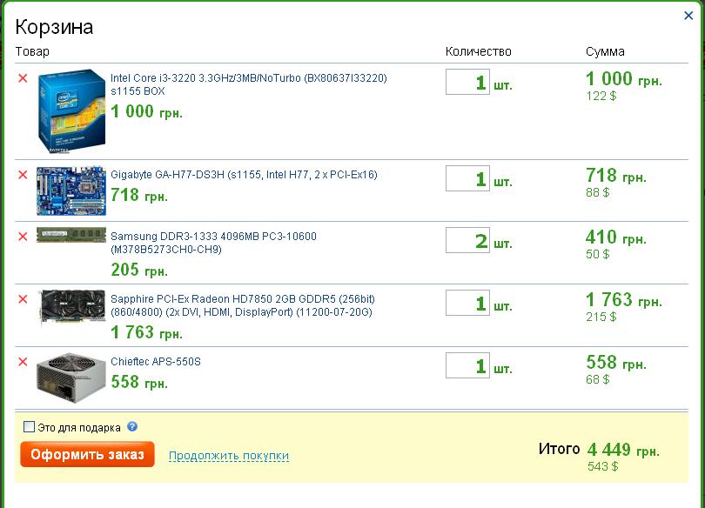The image size is (705, 508).
Task: Open Sapphire PCI-Ex Radeon HD7850 link
Action: coord(243,305)
